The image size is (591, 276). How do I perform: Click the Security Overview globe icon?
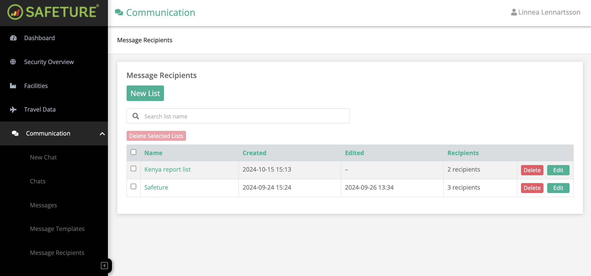tap(13, 62)
